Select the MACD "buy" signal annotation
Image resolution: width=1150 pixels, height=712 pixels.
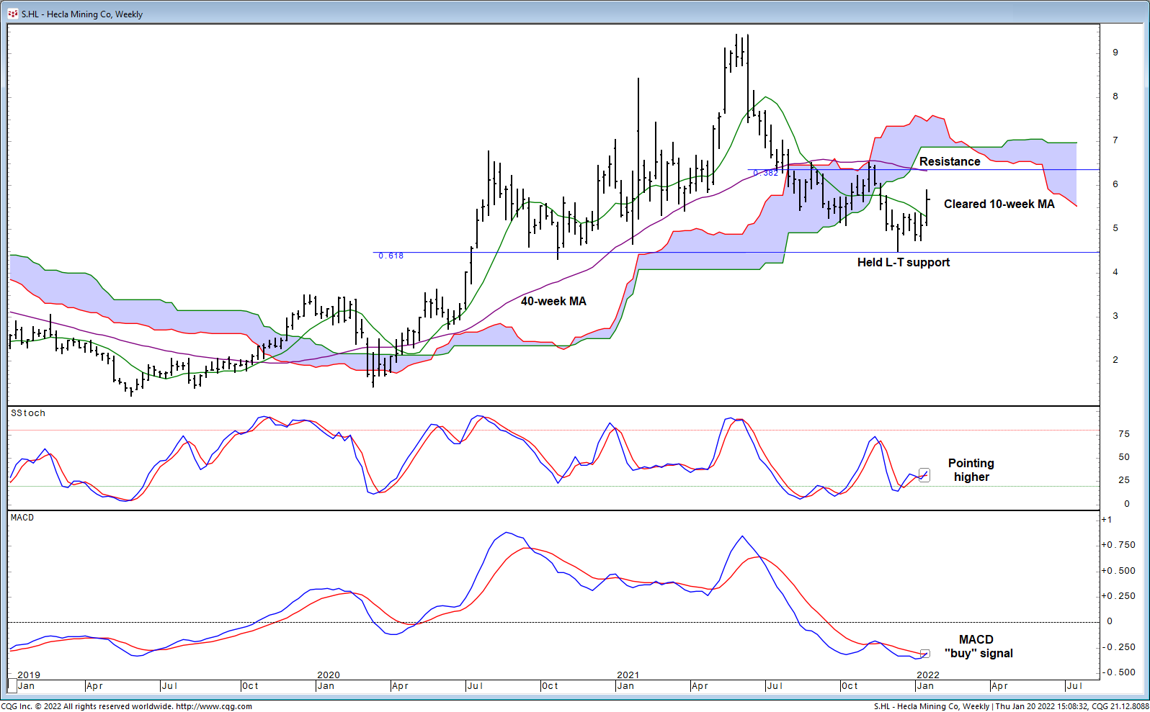point(979,646)
